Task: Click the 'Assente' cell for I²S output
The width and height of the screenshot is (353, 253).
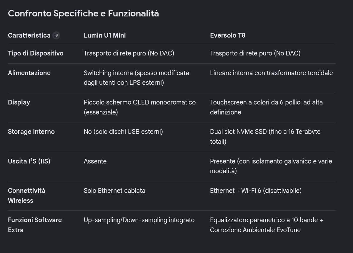Action: click(95, 161)
